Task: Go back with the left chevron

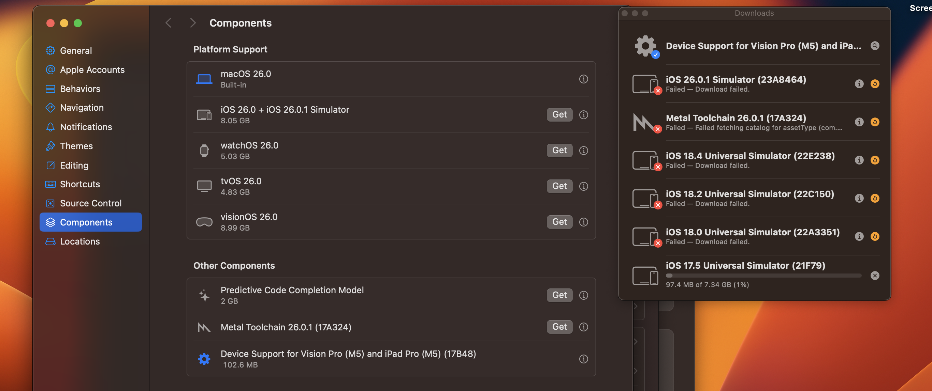Action: click(x=168, y=23)
